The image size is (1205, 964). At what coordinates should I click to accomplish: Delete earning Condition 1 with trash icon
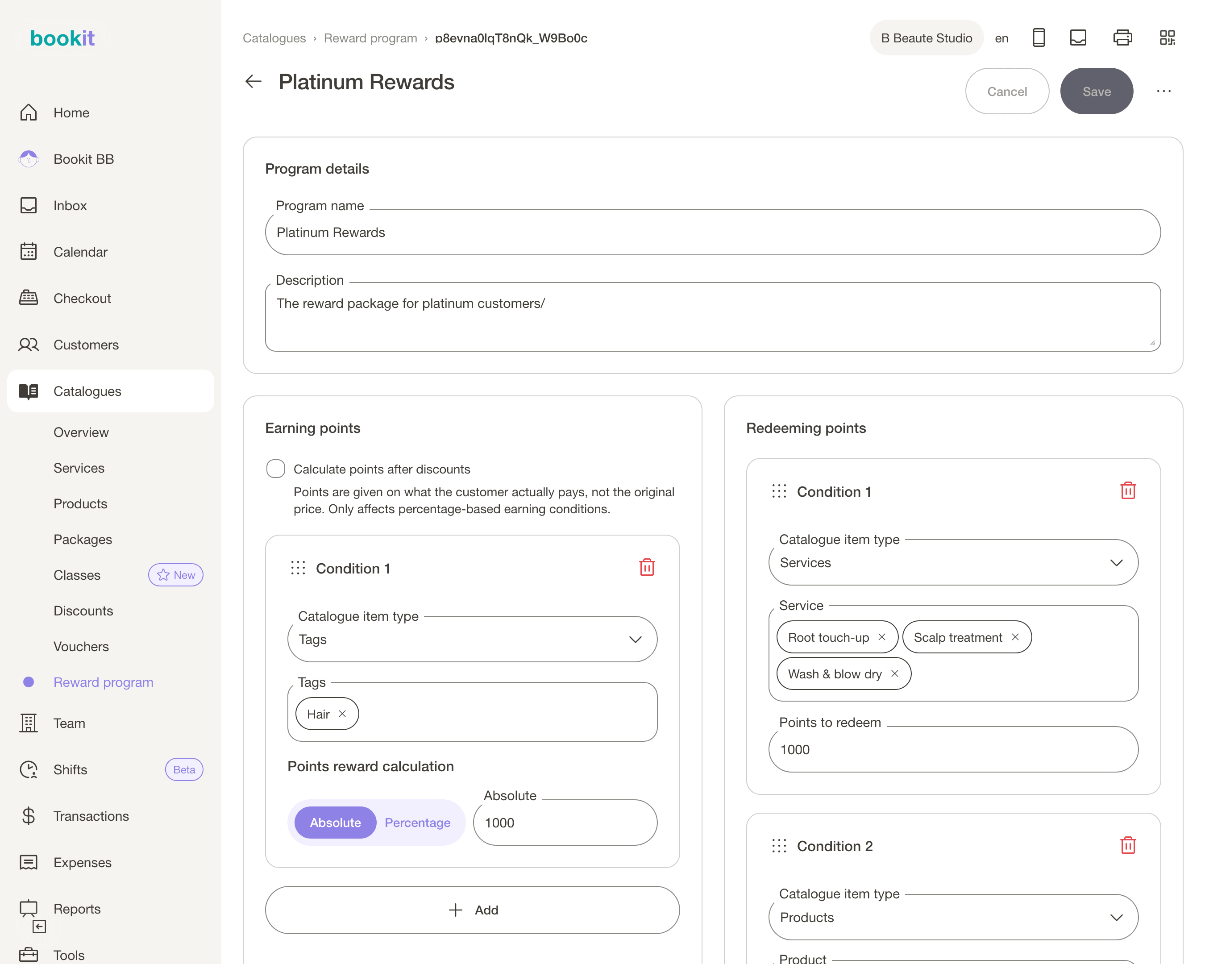[x=647, y=567]
